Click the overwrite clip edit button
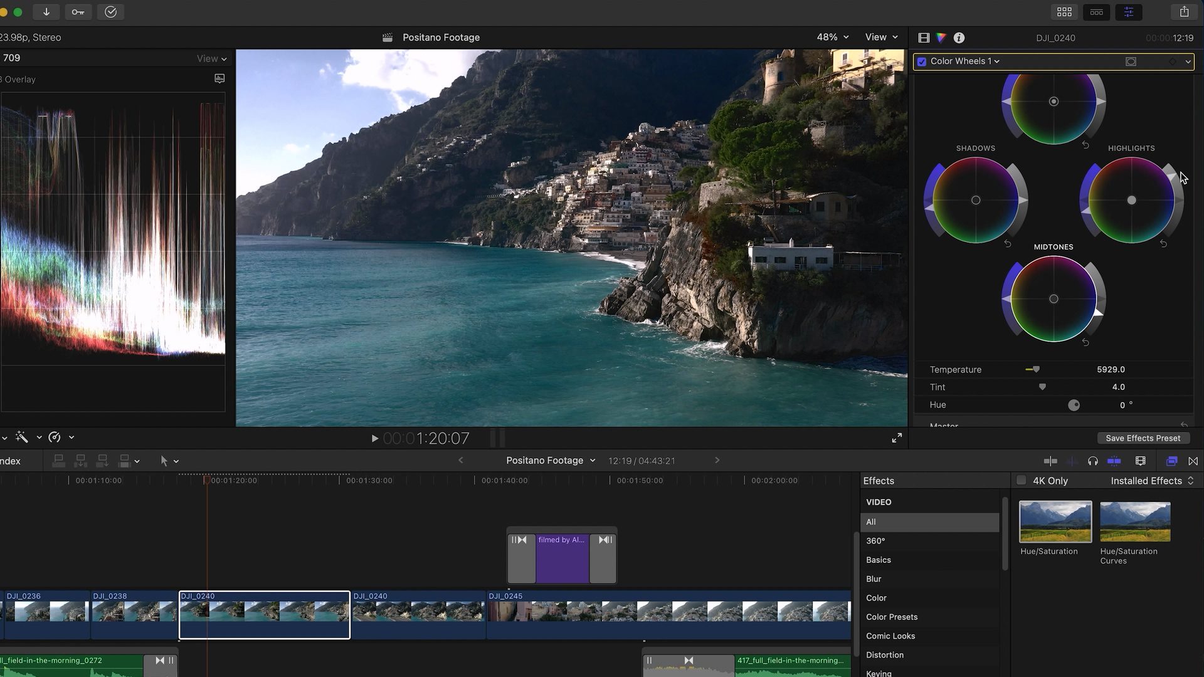1204x677 pixels. 124,461
